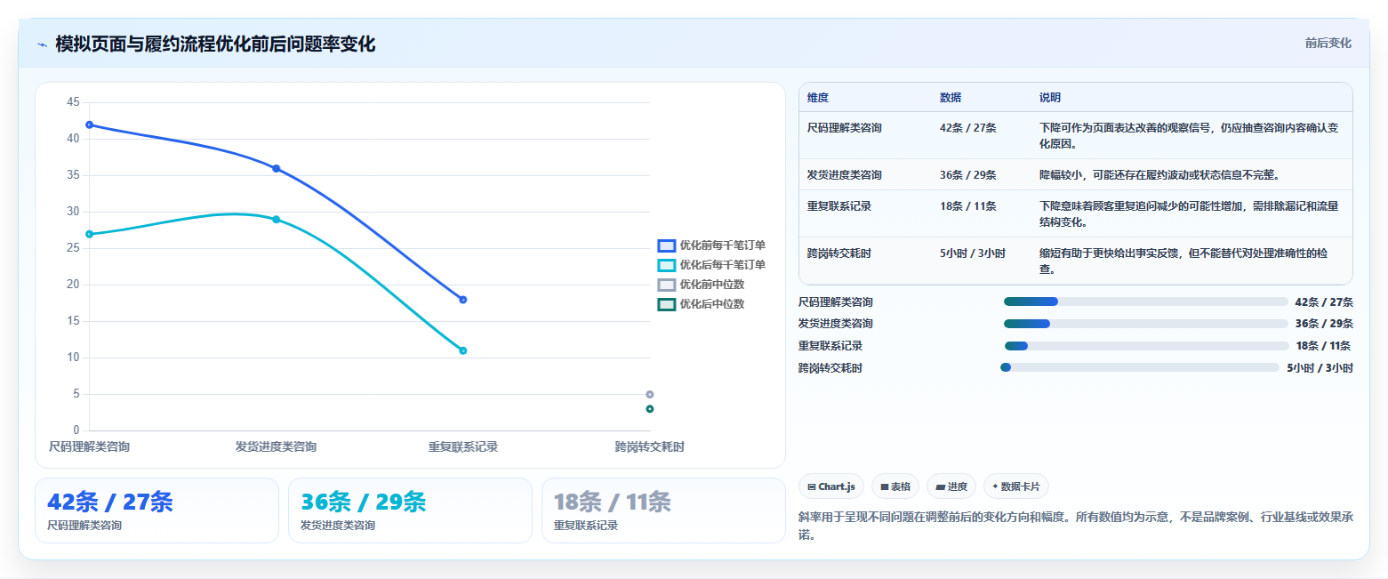Click the footnote paragraph starting 斜率用于呈现
Screen dimensions: 1388x579
point(1076,526)
